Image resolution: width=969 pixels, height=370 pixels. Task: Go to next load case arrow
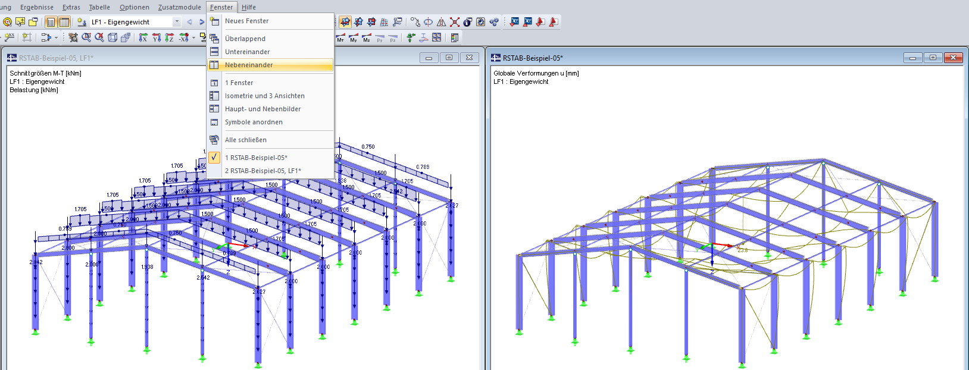coord(202,22)
